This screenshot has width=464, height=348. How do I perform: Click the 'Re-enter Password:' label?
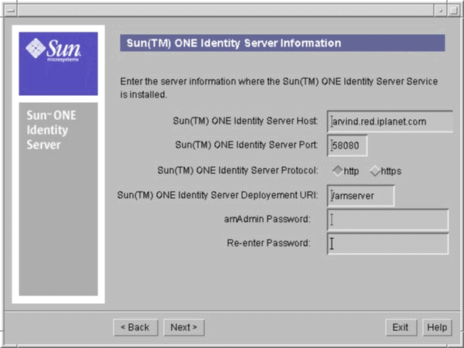(x=268, y=243)
